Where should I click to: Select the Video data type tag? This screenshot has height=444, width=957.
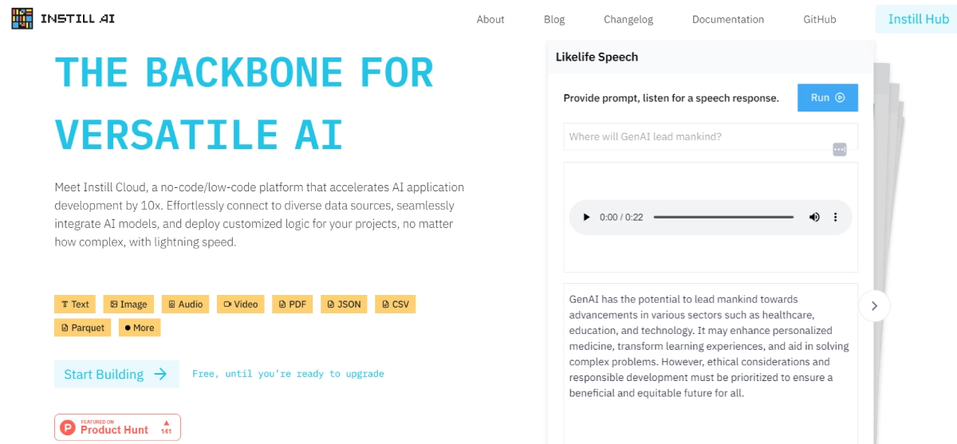tap(241, 304)
